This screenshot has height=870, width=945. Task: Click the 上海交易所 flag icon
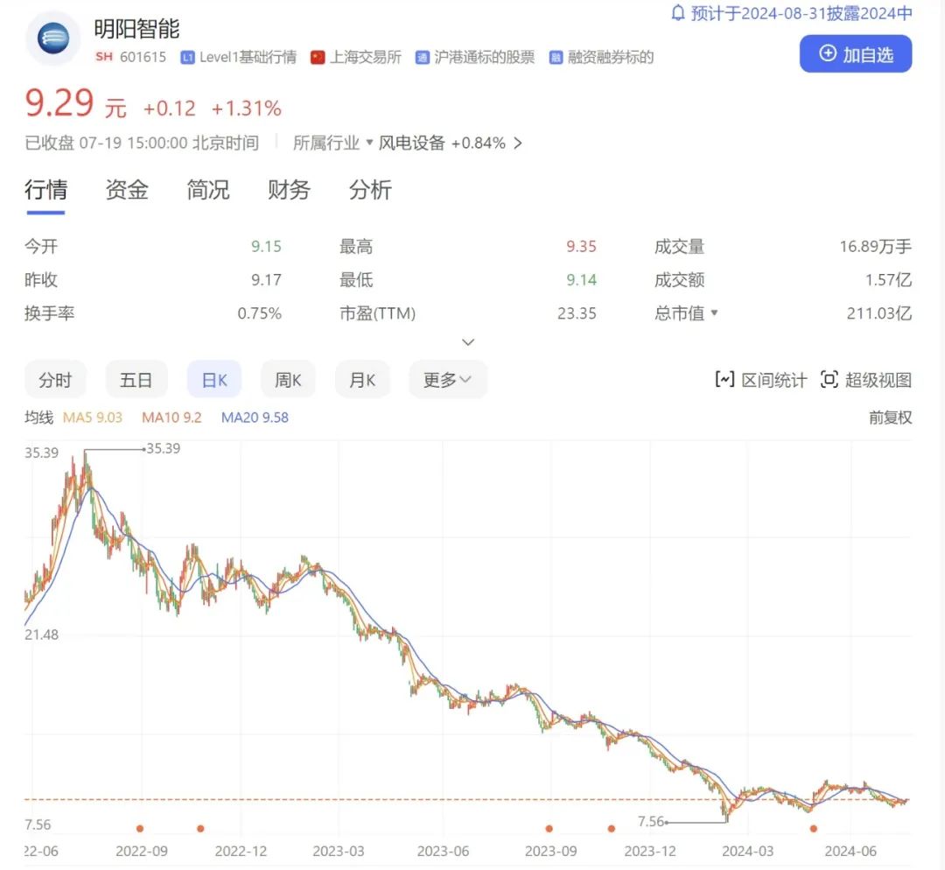[318, 58]
